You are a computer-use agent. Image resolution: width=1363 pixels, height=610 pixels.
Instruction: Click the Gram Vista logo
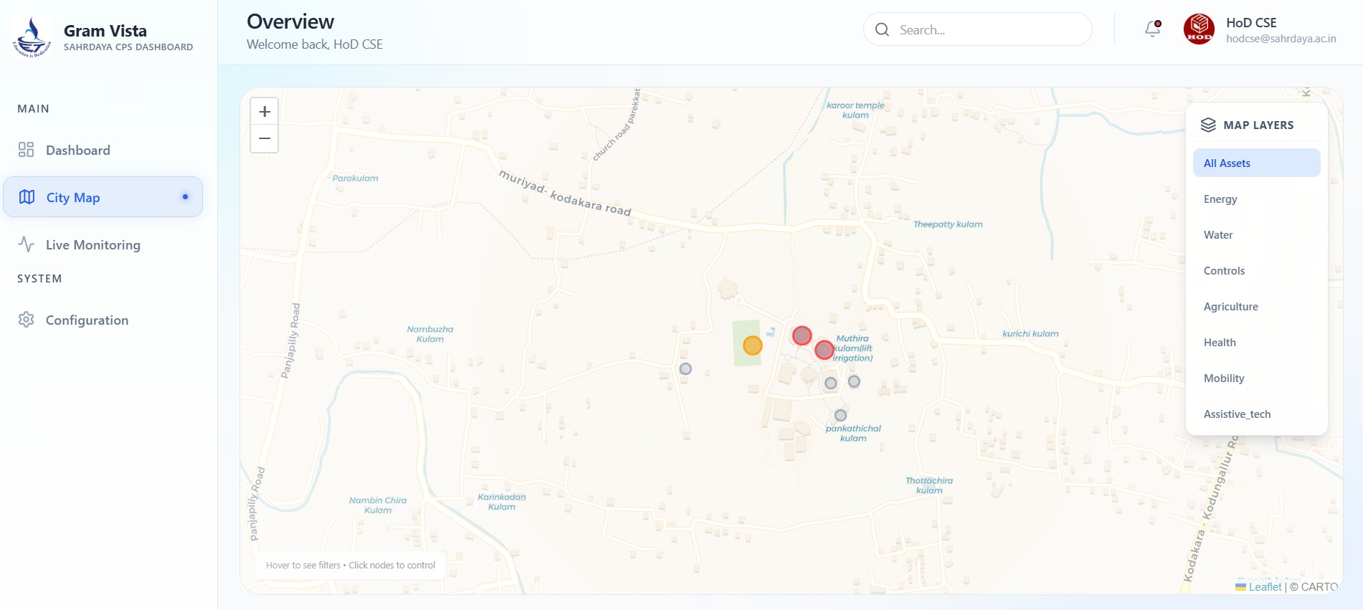tap(32, 37)
